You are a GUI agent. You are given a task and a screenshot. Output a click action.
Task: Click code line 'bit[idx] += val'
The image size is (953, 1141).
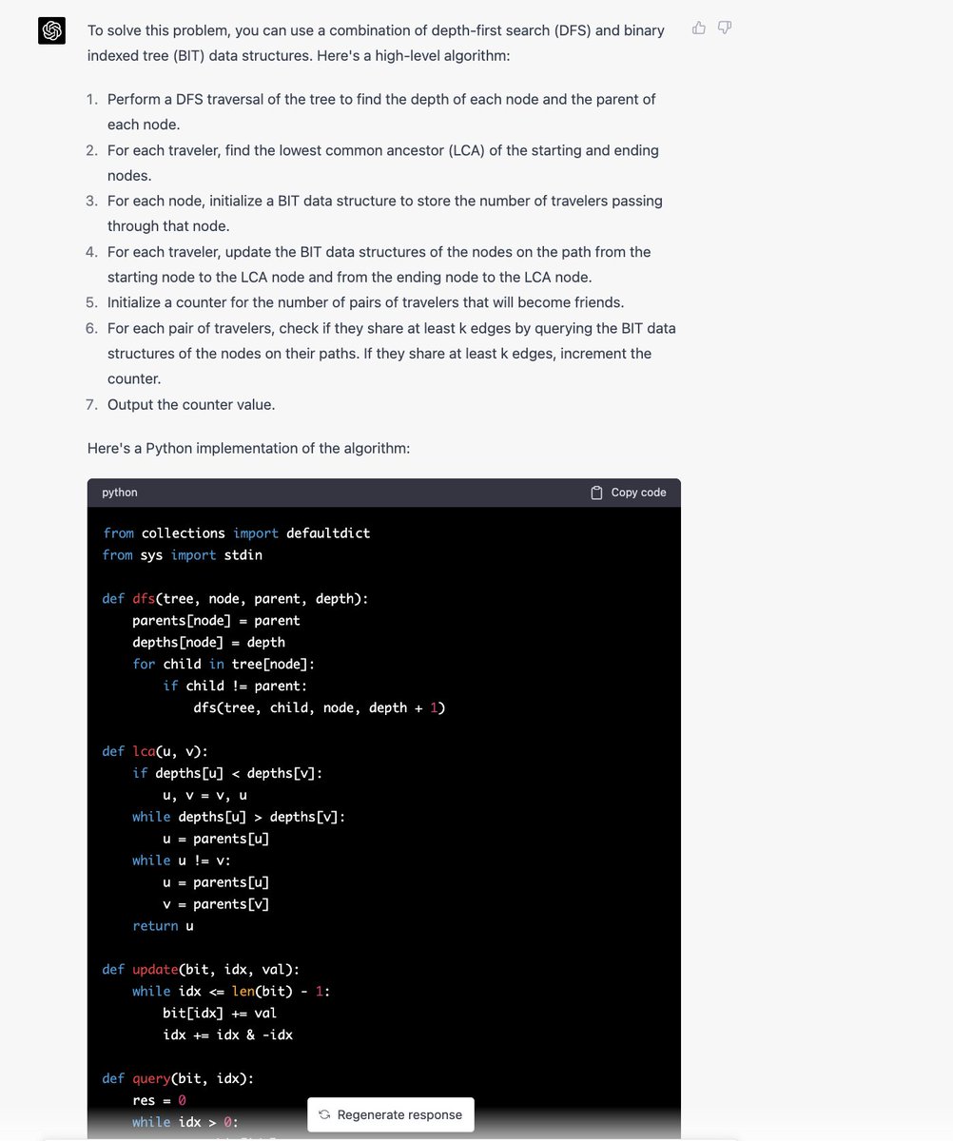pyautogui.click(x=220, y=1013)
